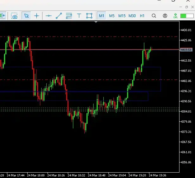Switch chart to M5 timeframe
The height and width of the screenshot is (178, 195).
pos(112,16)
